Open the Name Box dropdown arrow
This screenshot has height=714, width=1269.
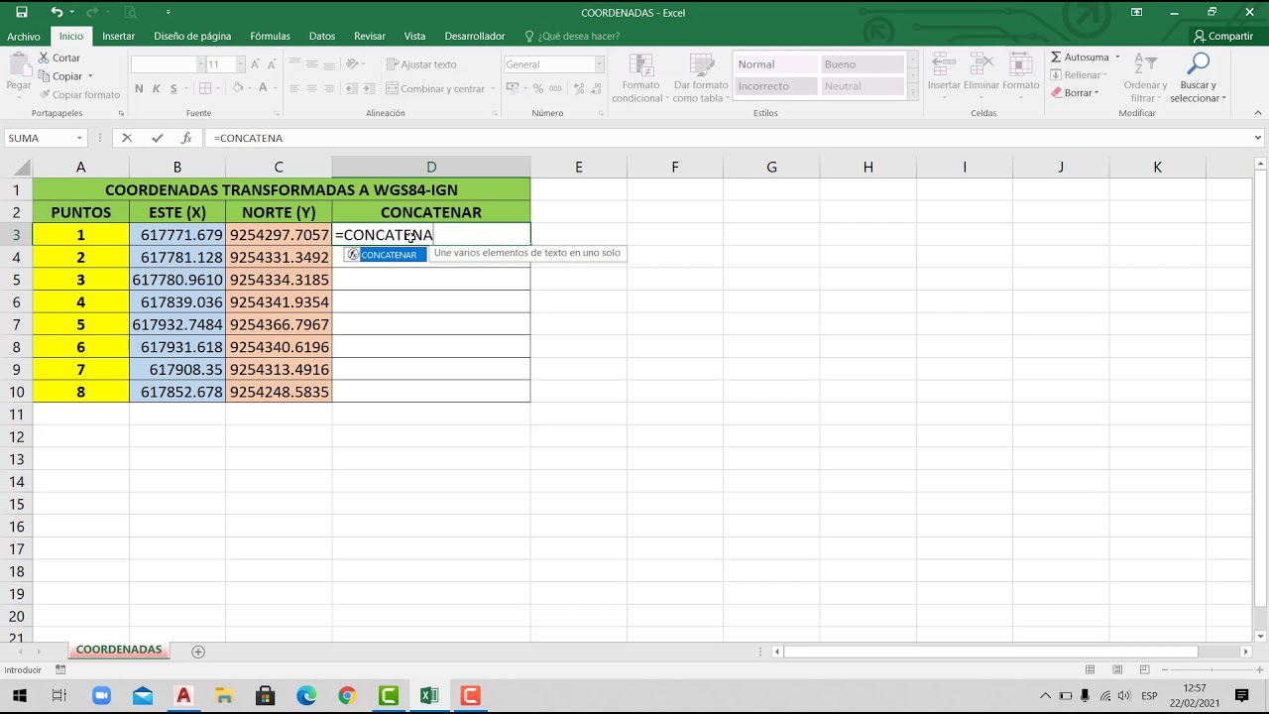click(x=79, y=138)
